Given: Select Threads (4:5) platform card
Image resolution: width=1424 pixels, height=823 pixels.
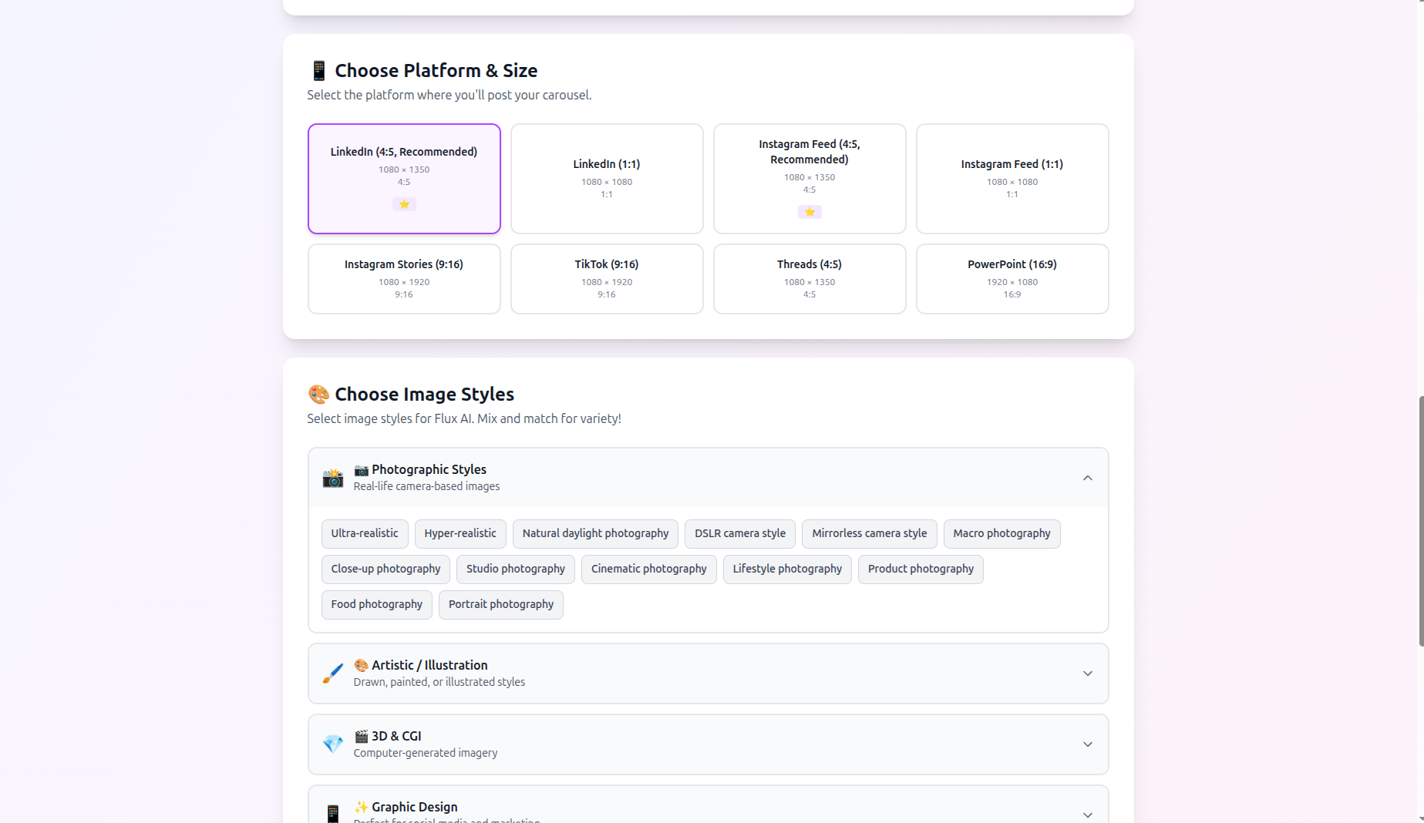Looking at the screenshot, I should pyautogui.click(x=810, y=279).
